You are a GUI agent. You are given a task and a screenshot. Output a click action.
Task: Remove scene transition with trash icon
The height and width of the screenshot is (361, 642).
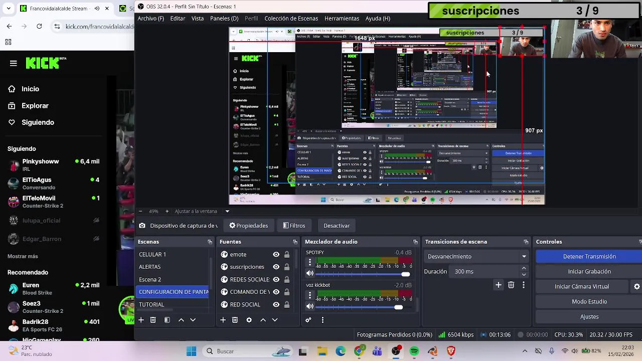coord(511,285)
